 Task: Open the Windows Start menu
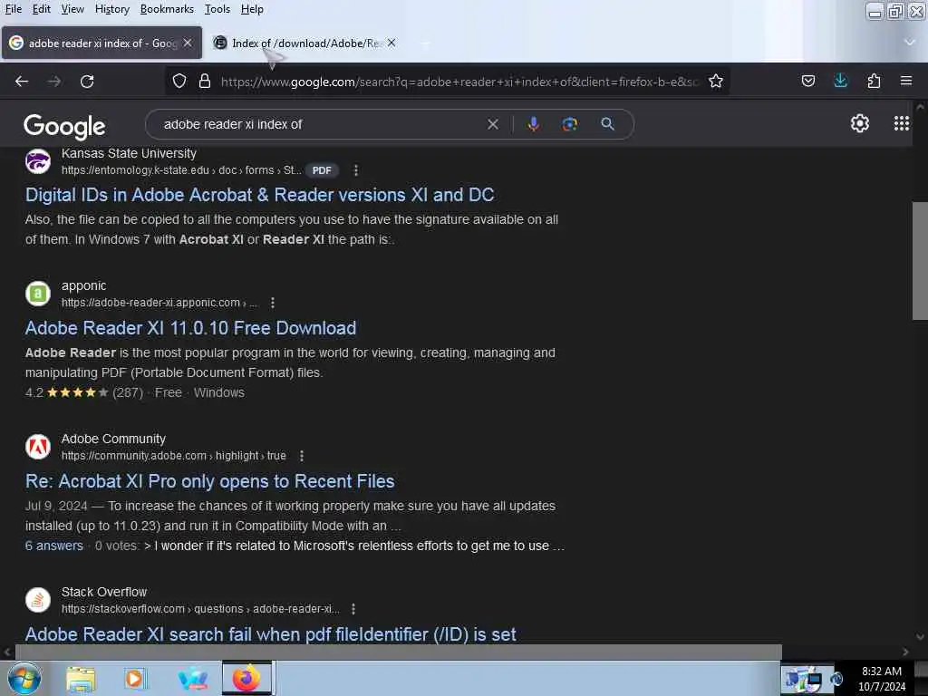point(24,678)
